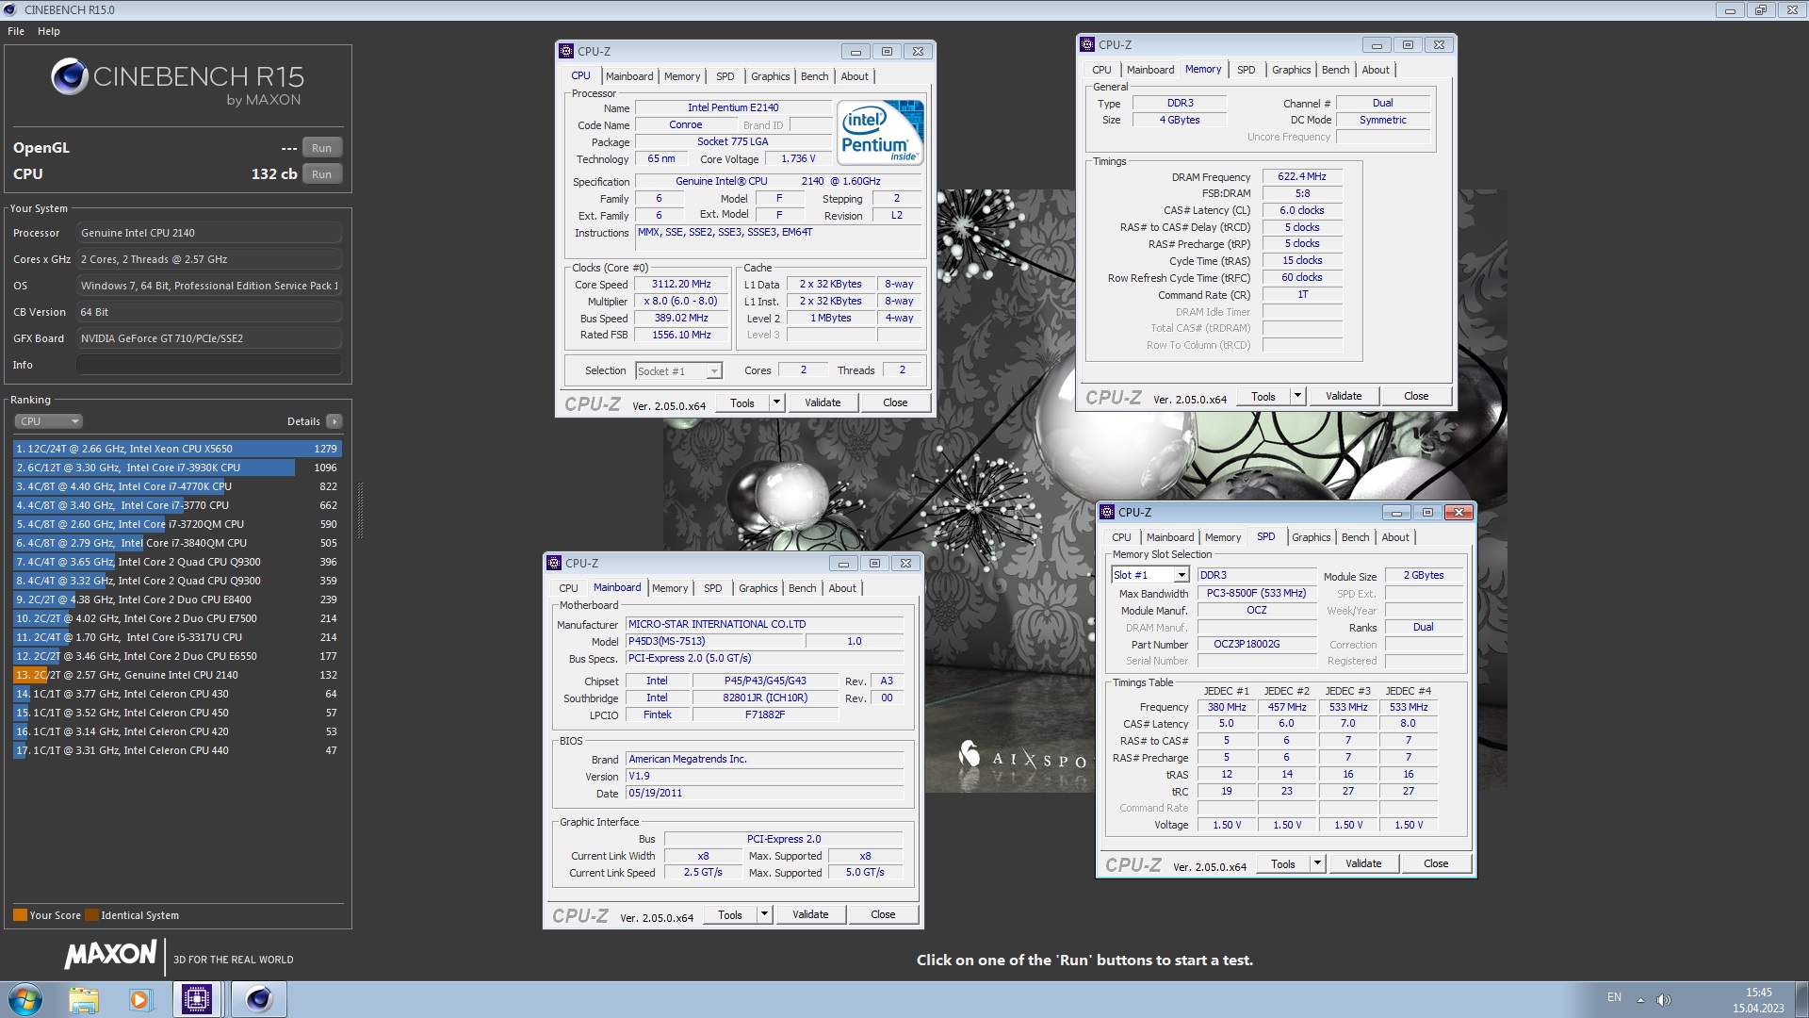Click Tools button in Memory window
The width and height of the screenshot is (1809, 1018).
click(1263, 396)
